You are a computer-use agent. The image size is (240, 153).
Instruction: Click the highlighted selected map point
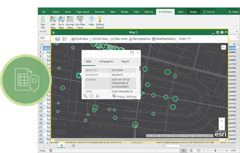pos(79,75)
